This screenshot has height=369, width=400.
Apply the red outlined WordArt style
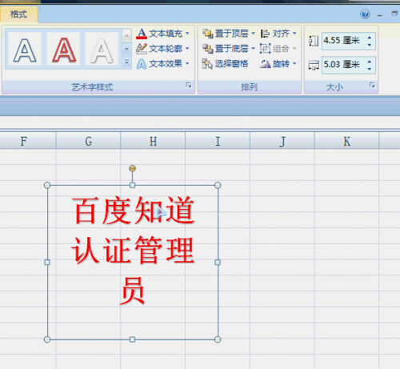[x=63, y=50]
